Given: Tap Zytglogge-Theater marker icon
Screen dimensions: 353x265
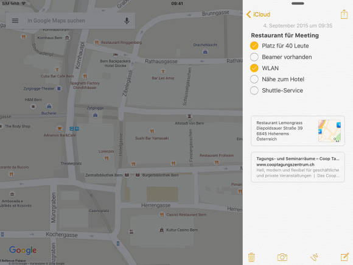Looking at the screenshot, I should point(59,88).
